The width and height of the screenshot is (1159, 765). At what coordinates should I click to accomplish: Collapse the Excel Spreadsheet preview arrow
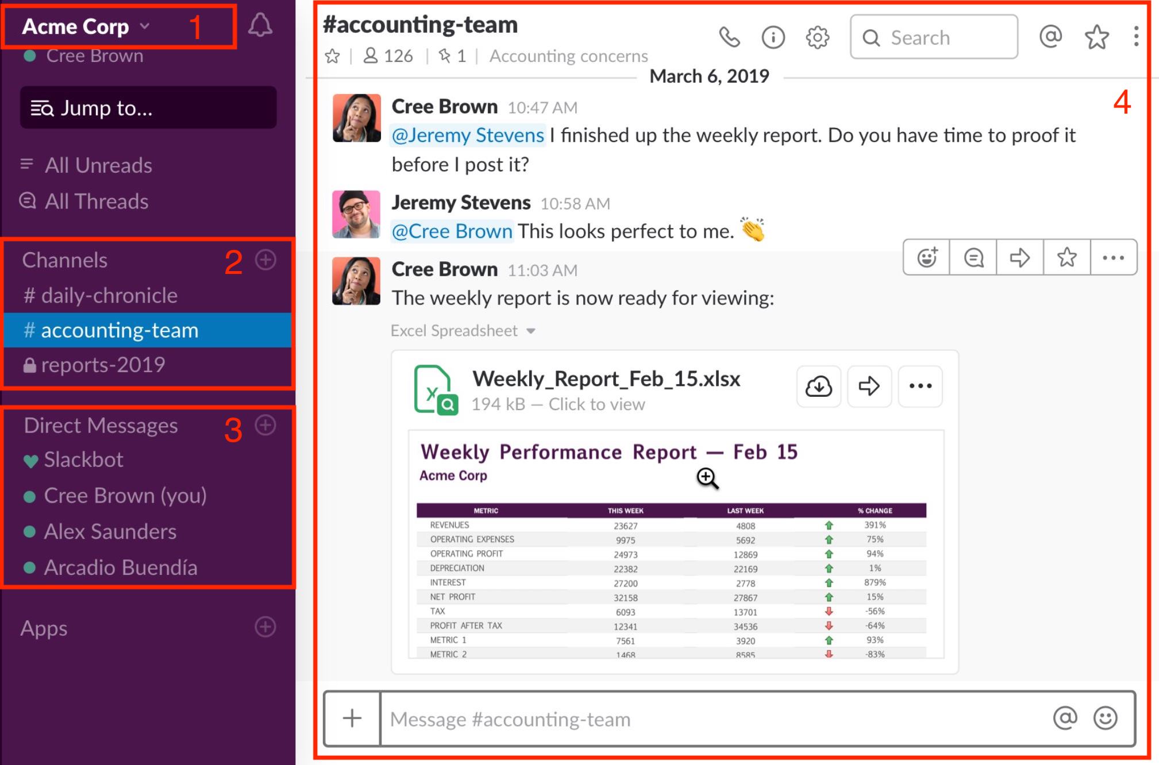click(x=531, y=331)
